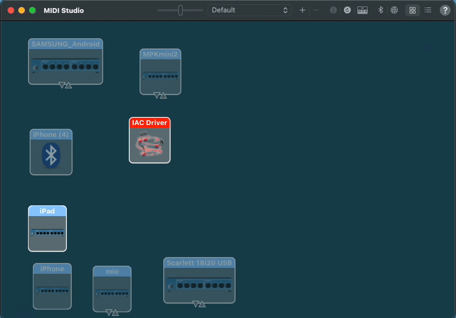Select the iPhone device at bottom
This screenshot has width=456, height=318.
[x=52, y=286]
